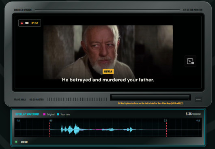
Task: Toggle the magenta Original waveform legend
Action: [49, 115]
